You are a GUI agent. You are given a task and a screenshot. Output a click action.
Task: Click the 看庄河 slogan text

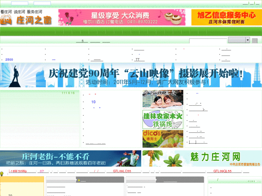6,12
